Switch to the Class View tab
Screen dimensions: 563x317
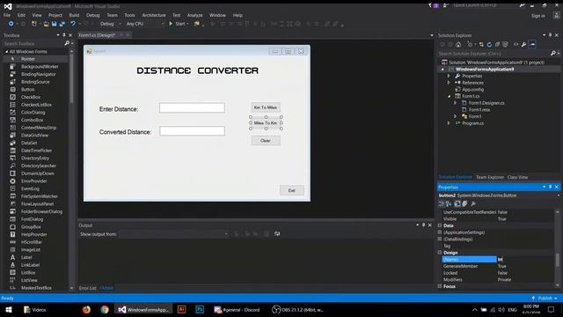pos(517,177)
